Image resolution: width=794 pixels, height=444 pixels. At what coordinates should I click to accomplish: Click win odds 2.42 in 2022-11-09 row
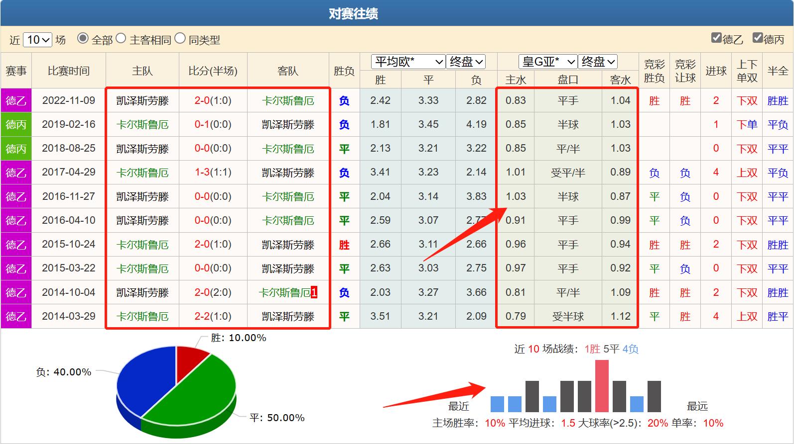tap(380, 100)
